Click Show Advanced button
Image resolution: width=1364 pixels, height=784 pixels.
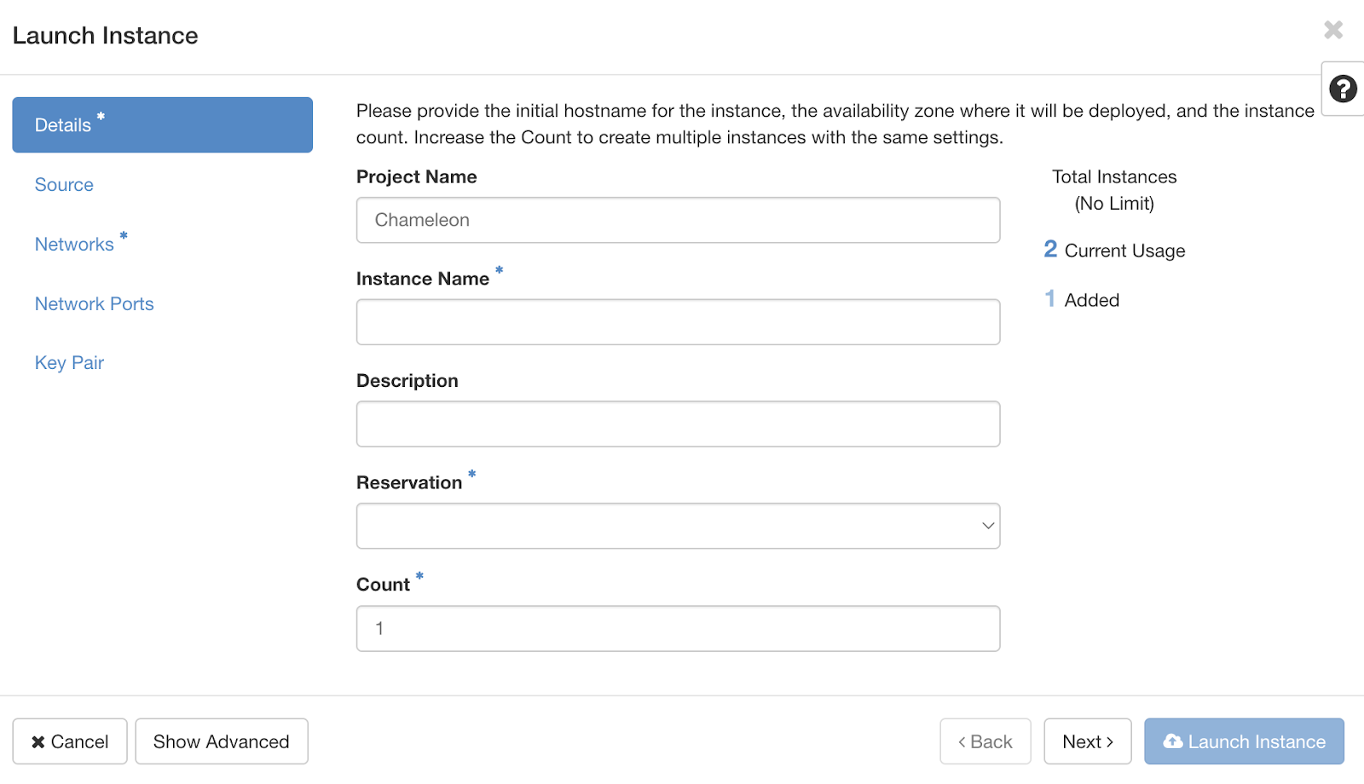click(221, 741)
